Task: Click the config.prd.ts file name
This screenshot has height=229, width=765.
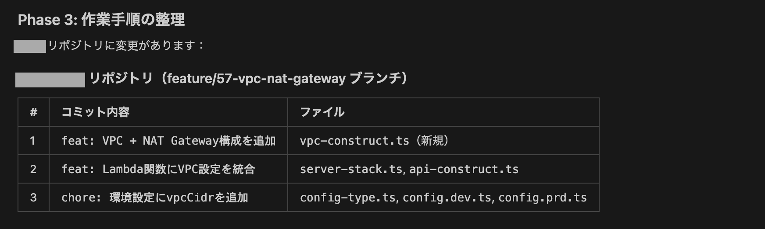Action: pyautogui.click(x=542, y=198)
